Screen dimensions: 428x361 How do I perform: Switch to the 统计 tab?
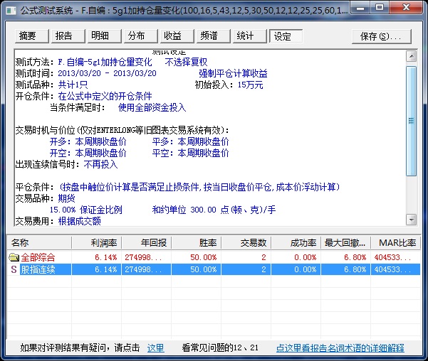(x=249, y=36)
